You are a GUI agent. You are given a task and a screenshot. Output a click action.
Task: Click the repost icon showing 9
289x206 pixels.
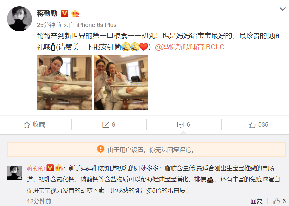tap(106, 125)
